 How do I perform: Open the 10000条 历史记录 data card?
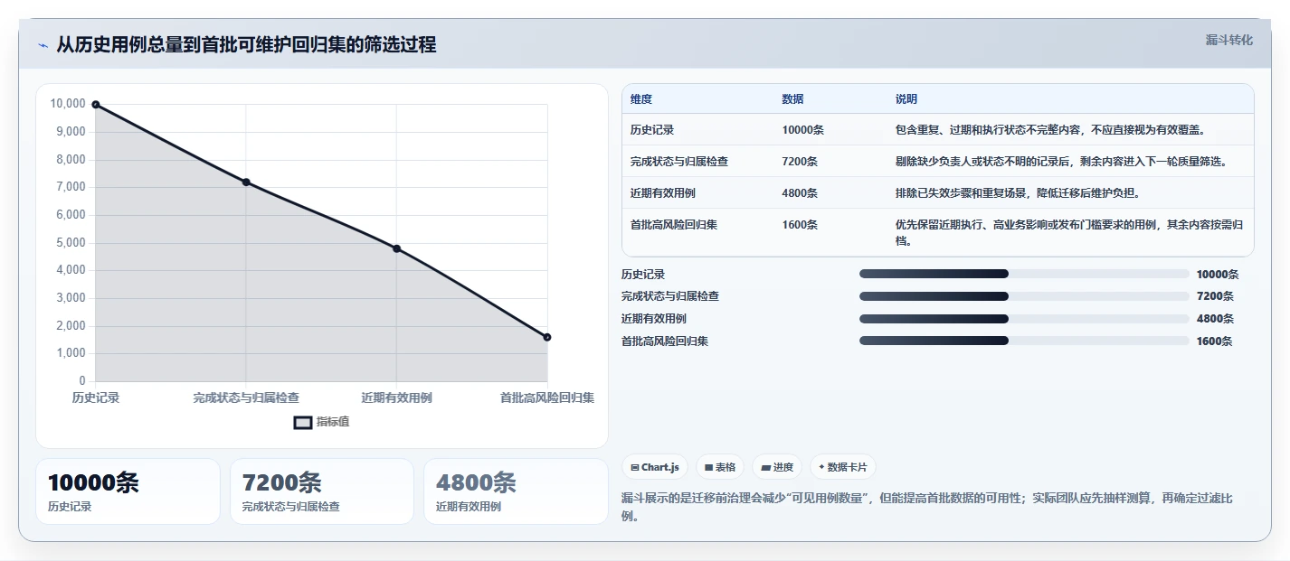[x=128, y=491]
